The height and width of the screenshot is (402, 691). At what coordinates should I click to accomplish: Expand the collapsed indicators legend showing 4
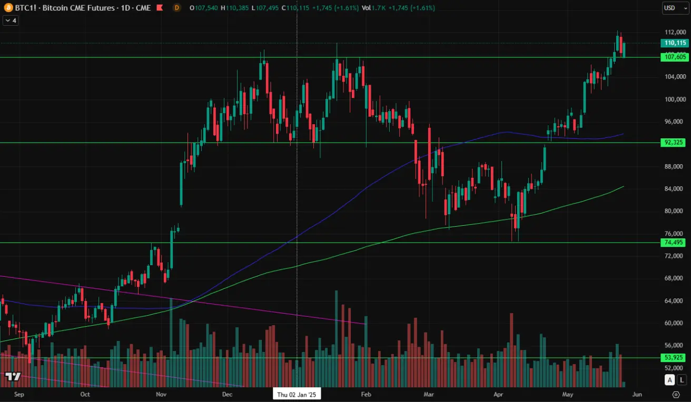pyautogui.click(x=10, y=21)
